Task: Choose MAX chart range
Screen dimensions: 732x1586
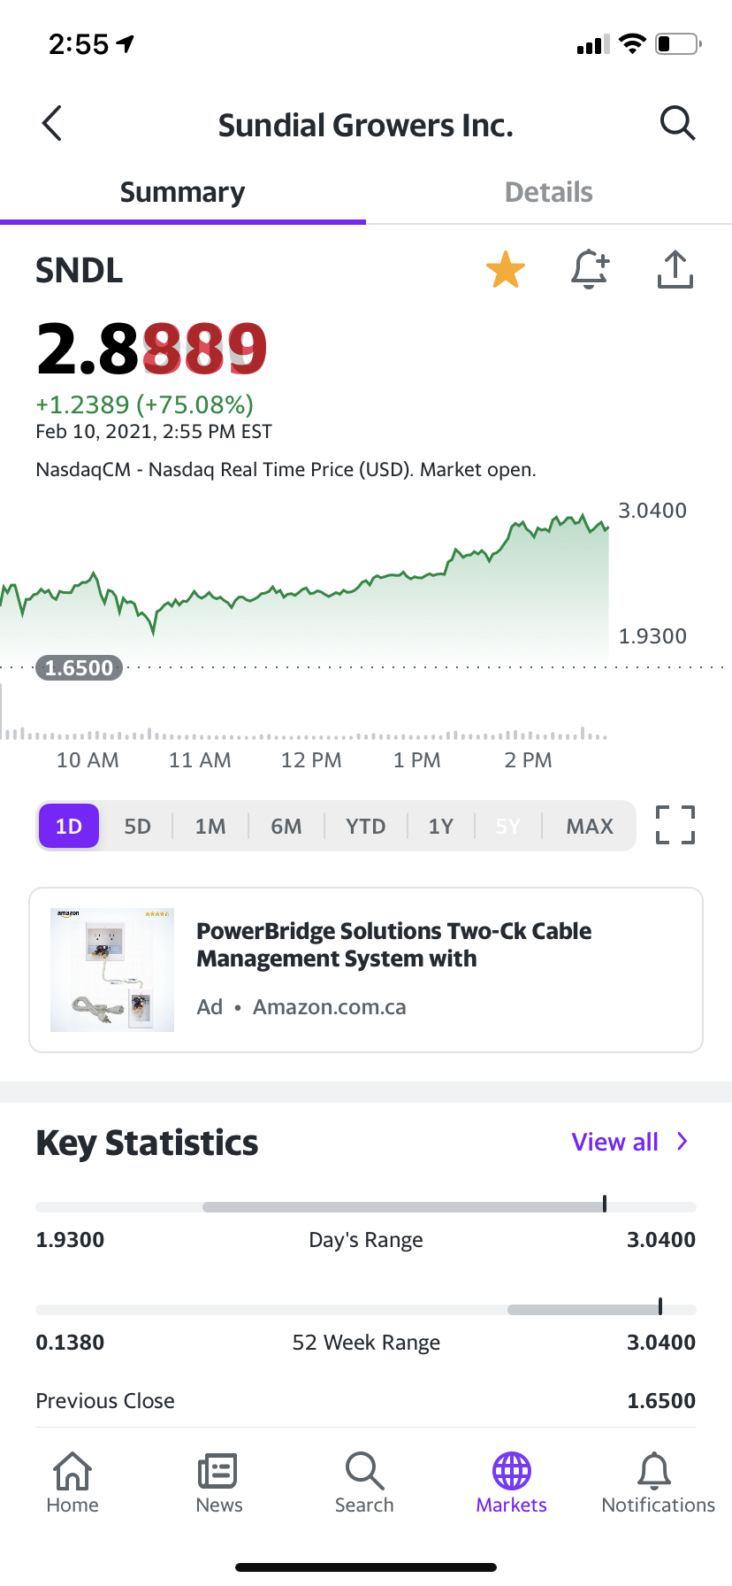Action: 590,826
